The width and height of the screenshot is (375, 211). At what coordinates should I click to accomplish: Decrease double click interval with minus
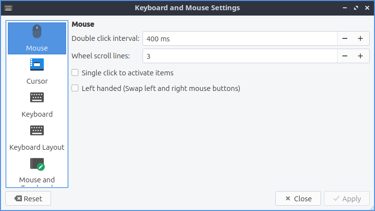point(345,38)
